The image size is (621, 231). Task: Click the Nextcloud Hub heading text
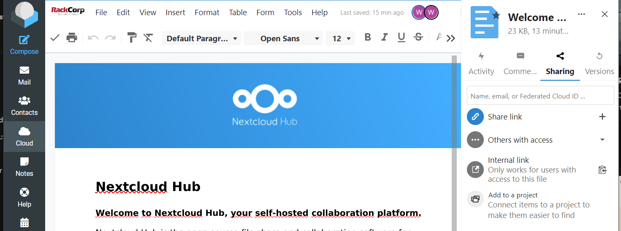click(x=148, y=186)
